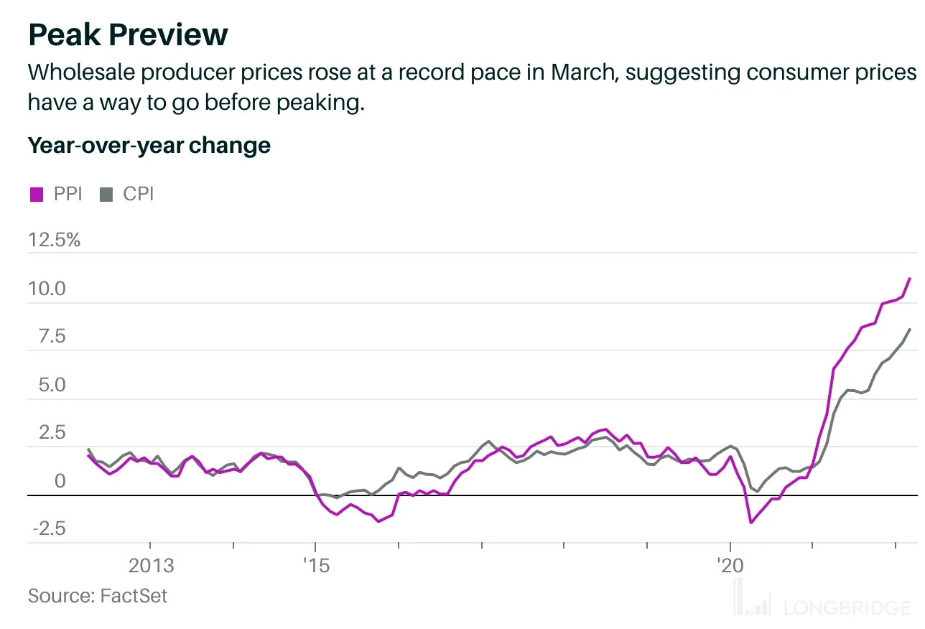The width and height of the screenshot is (925, 629).
Task: Click the PPI line's 2020 lowest trough
Action: pyautogui.click(x=750, y=522)
